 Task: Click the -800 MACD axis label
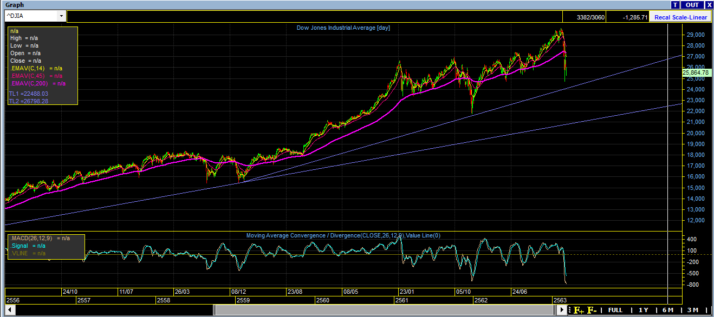pos(692,285)
